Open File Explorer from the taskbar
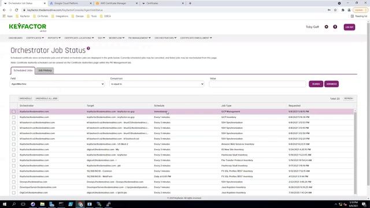 pyautogui.click(x=42, y=204)
